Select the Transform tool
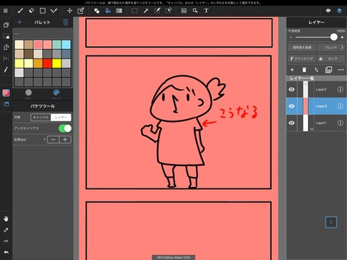This screenshot has height=260, width=347. point(80,11)
